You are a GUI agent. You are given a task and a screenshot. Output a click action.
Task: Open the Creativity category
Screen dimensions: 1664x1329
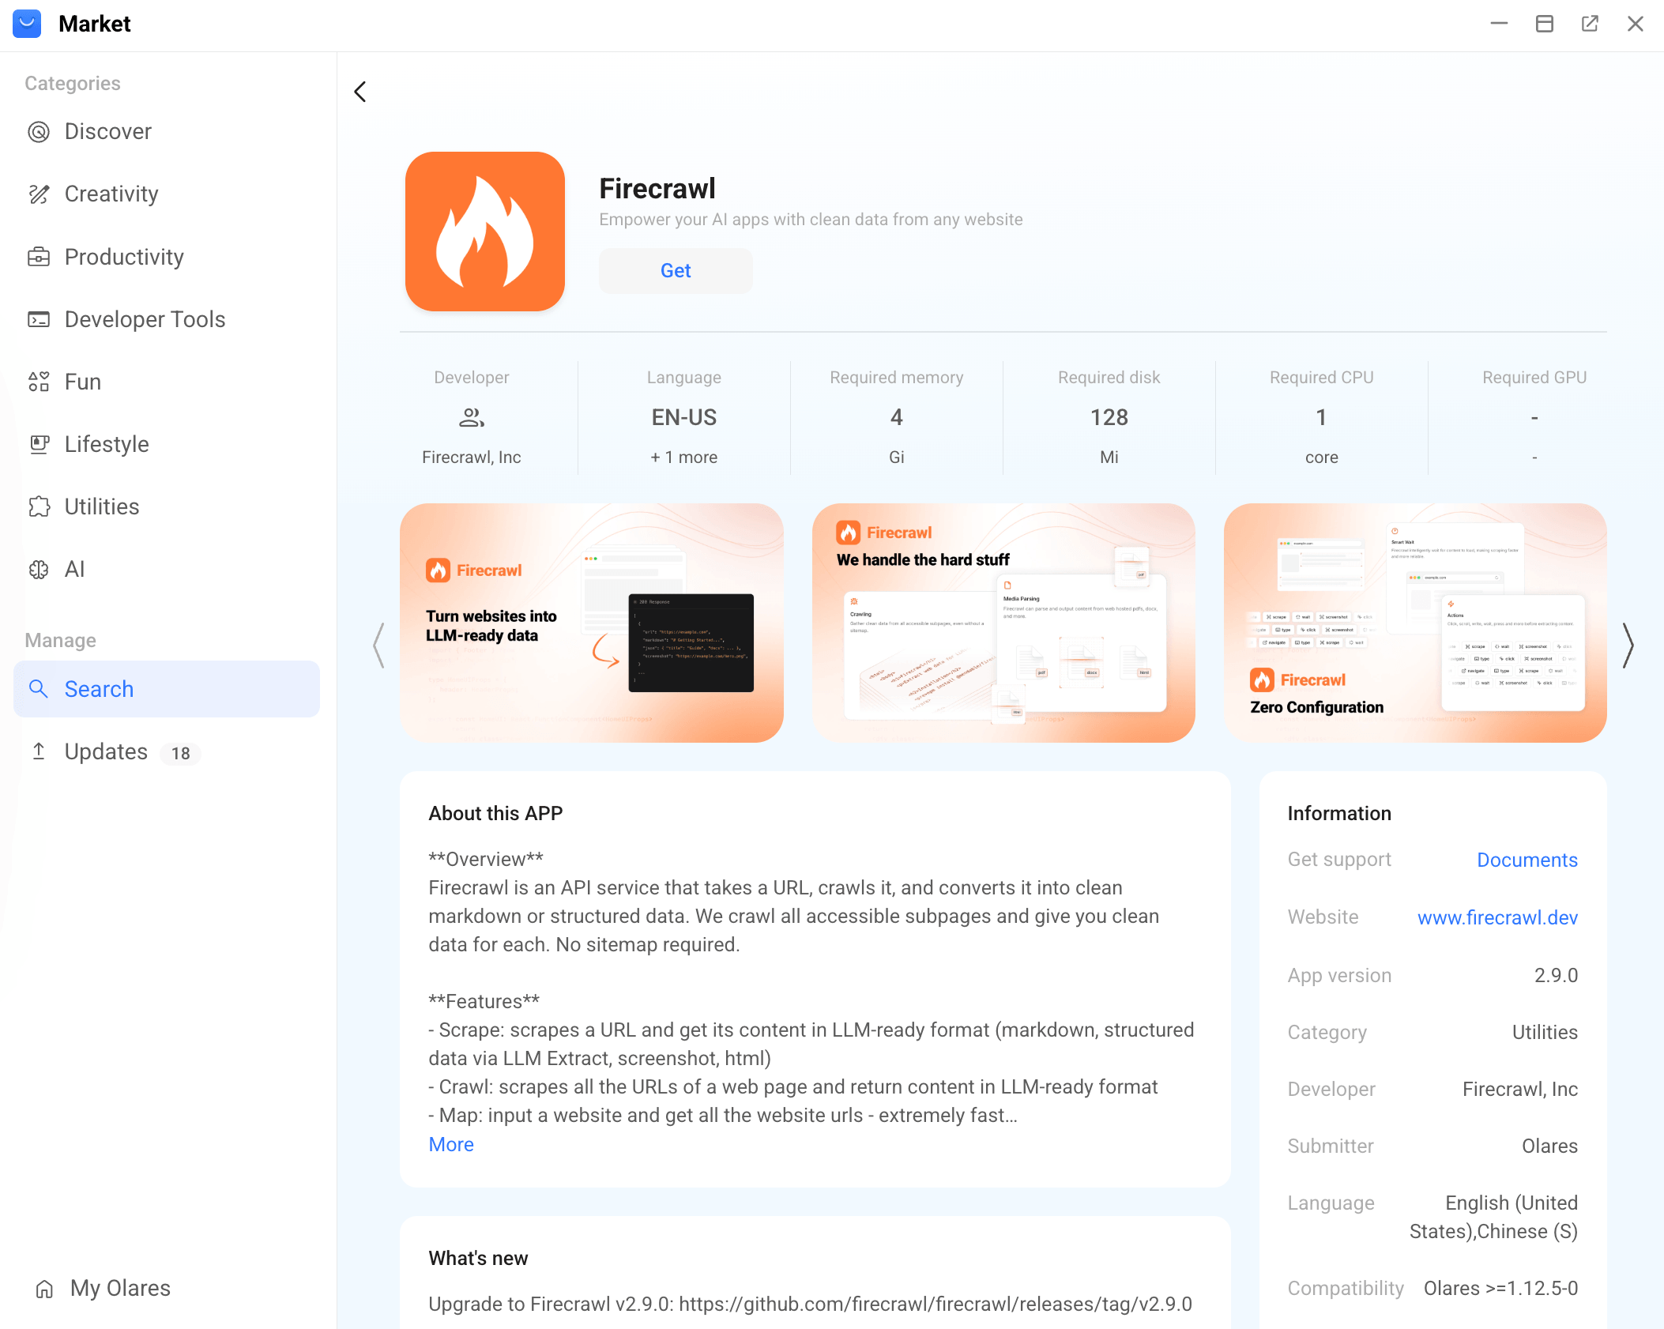click(167, 194)
